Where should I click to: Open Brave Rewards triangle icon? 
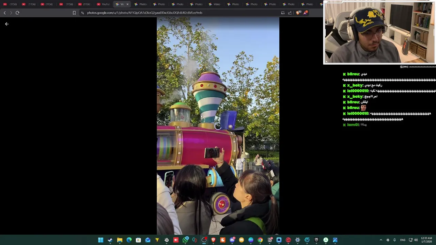point(306,13)
